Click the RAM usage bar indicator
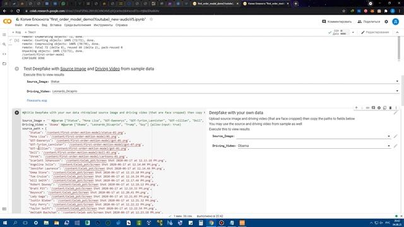Screen dimensions: 404x227 click(345, 31)
